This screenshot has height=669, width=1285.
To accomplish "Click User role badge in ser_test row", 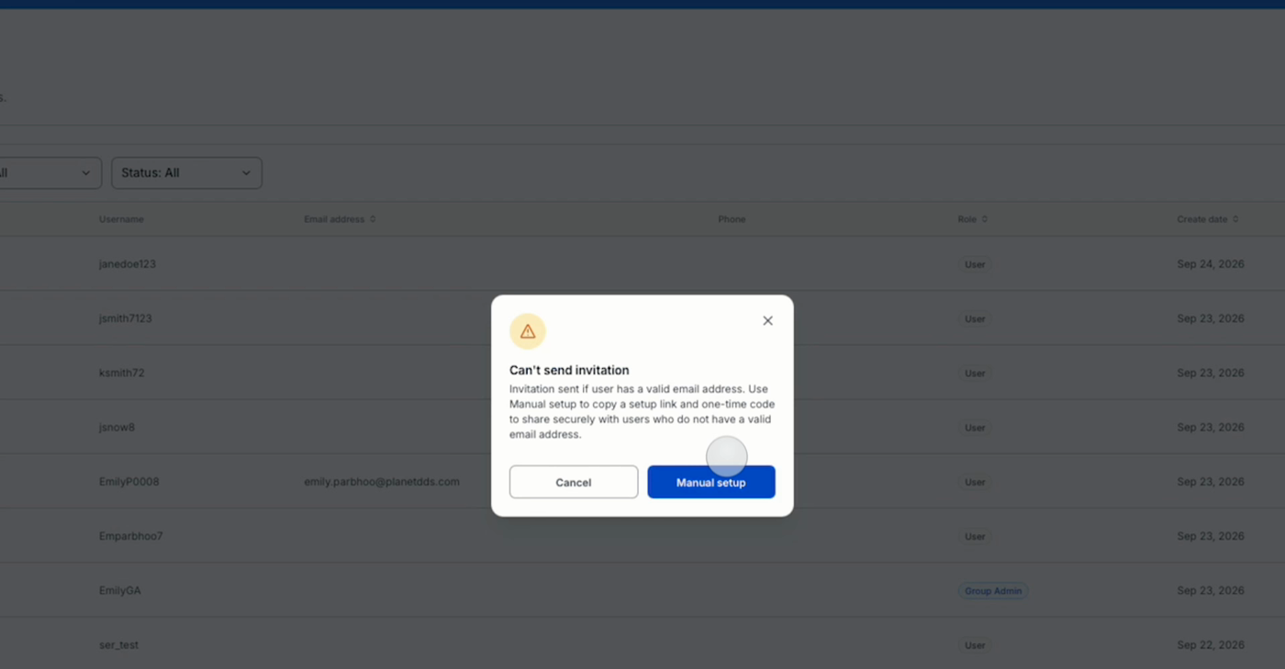I will tap(975, 645).
